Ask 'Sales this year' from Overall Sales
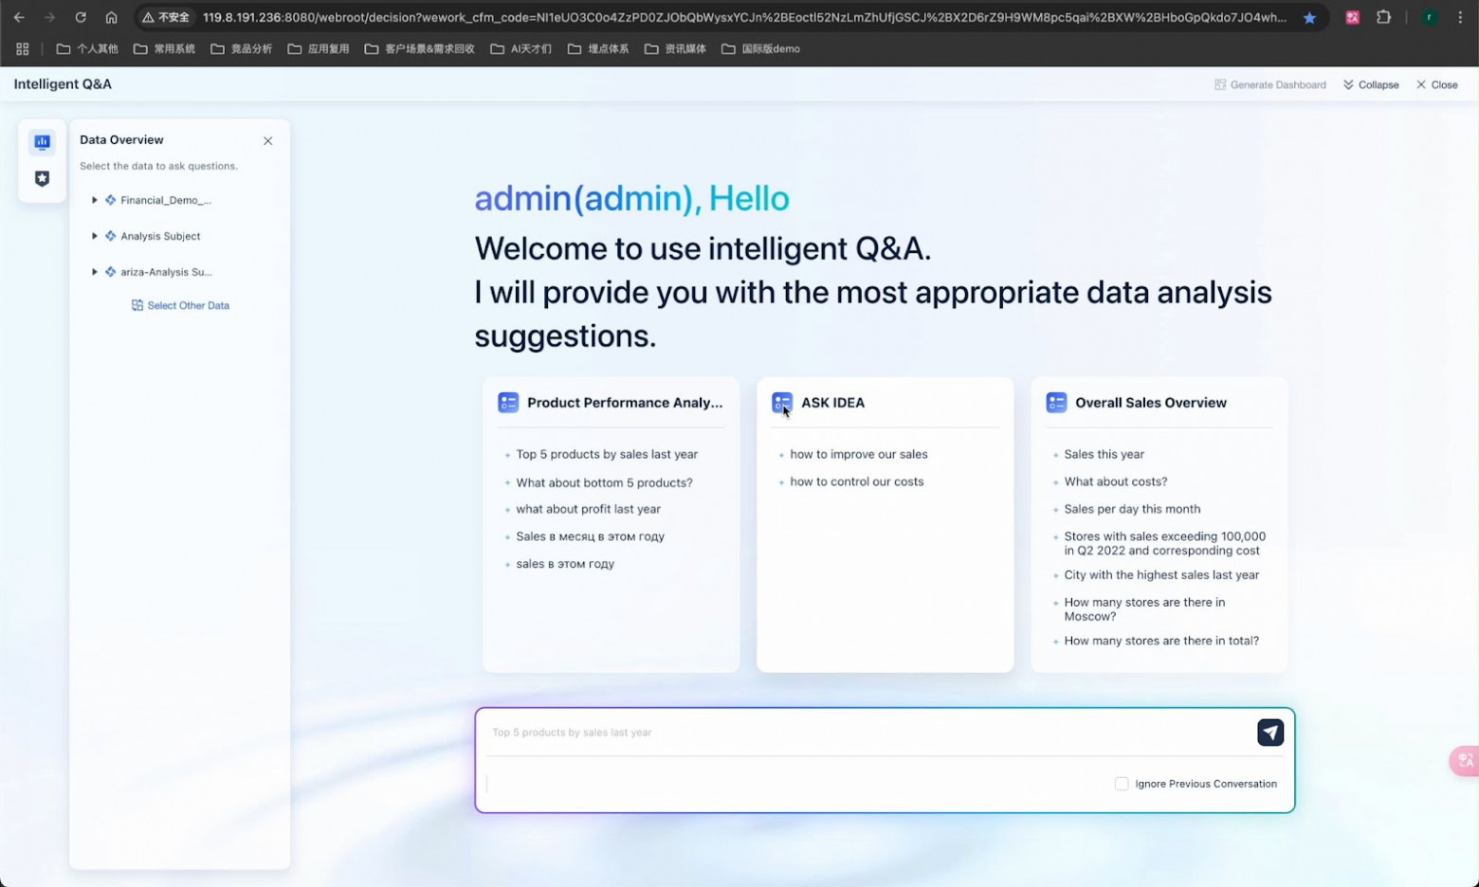The image size is (1479, 887). coord(1104,454)
